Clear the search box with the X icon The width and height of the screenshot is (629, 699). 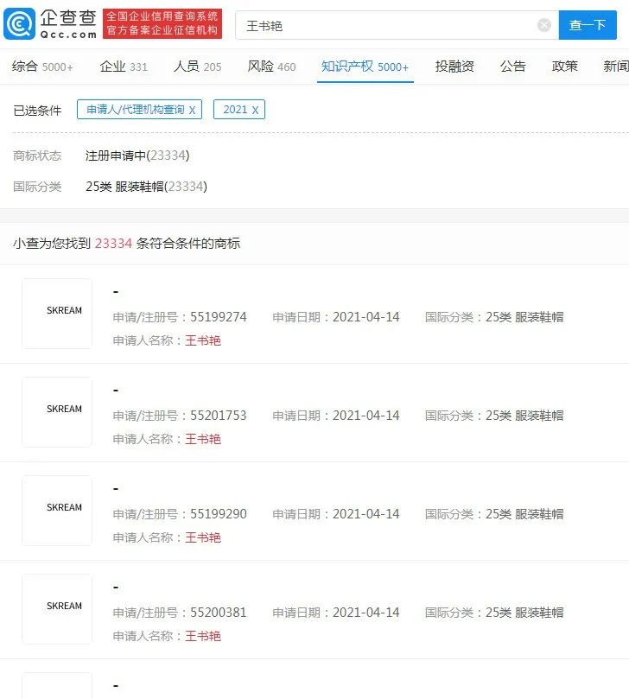(x=543, y=25)
